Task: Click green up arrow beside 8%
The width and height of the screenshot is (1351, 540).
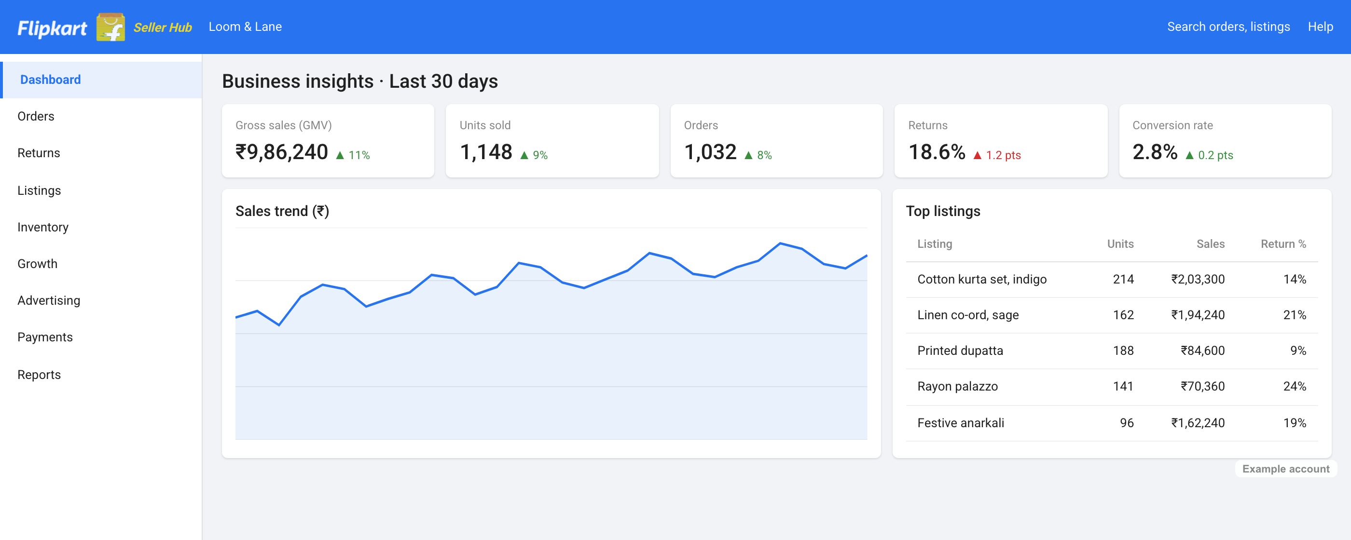Action: click(748, 155)
